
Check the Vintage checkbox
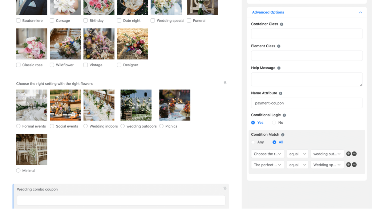coord(86,65)
